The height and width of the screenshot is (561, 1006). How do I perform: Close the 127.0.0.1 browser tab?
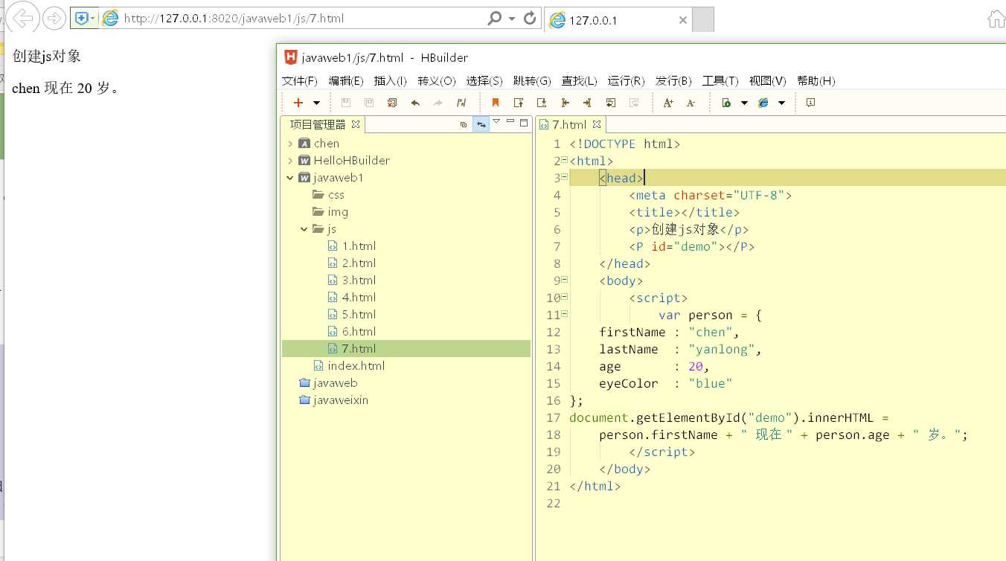coord(683,20)
